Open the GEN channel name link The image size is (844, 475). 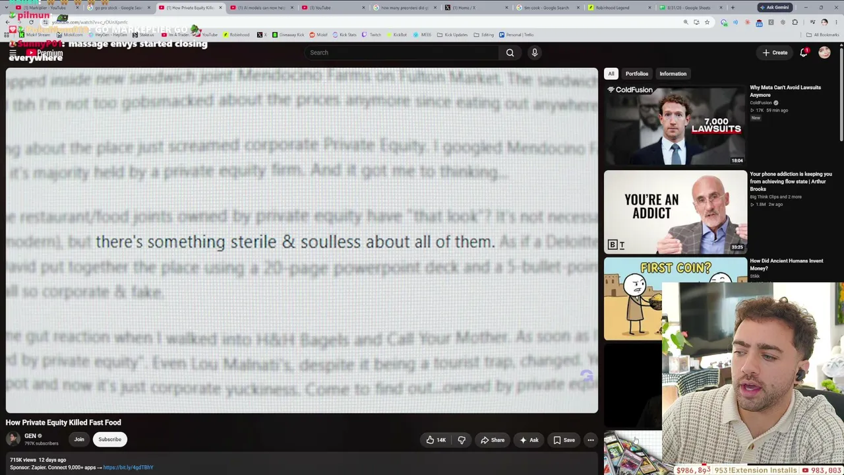coord(30,436)
